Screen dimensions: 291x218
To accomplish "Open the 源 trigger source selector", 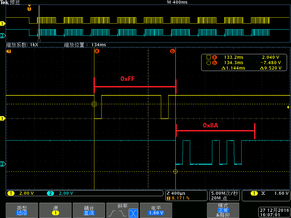I will tap(55, 210).
